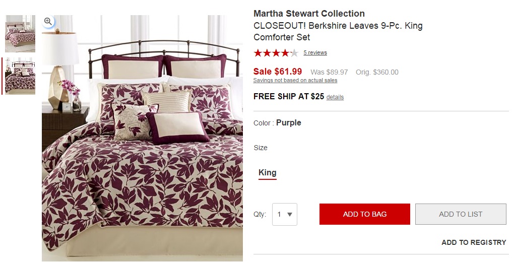Click the Was $89.97 price text
513x263 pixels.
point(329,72)
